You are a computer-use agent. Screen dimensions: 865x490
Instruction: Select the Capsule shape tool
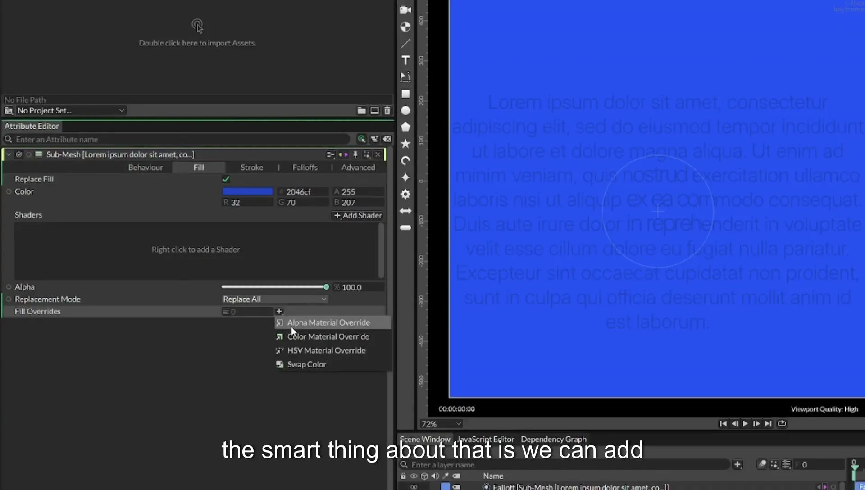click(405, 227)
